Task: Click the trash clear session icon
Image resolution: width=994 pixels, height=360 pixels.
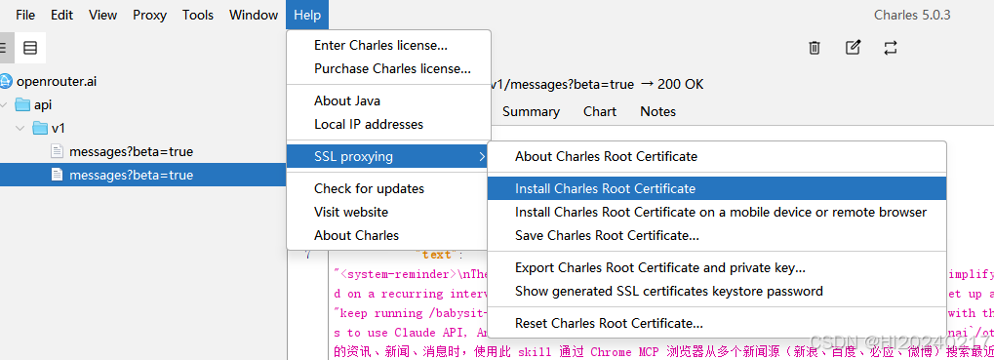Action: (x=815, y=48)
